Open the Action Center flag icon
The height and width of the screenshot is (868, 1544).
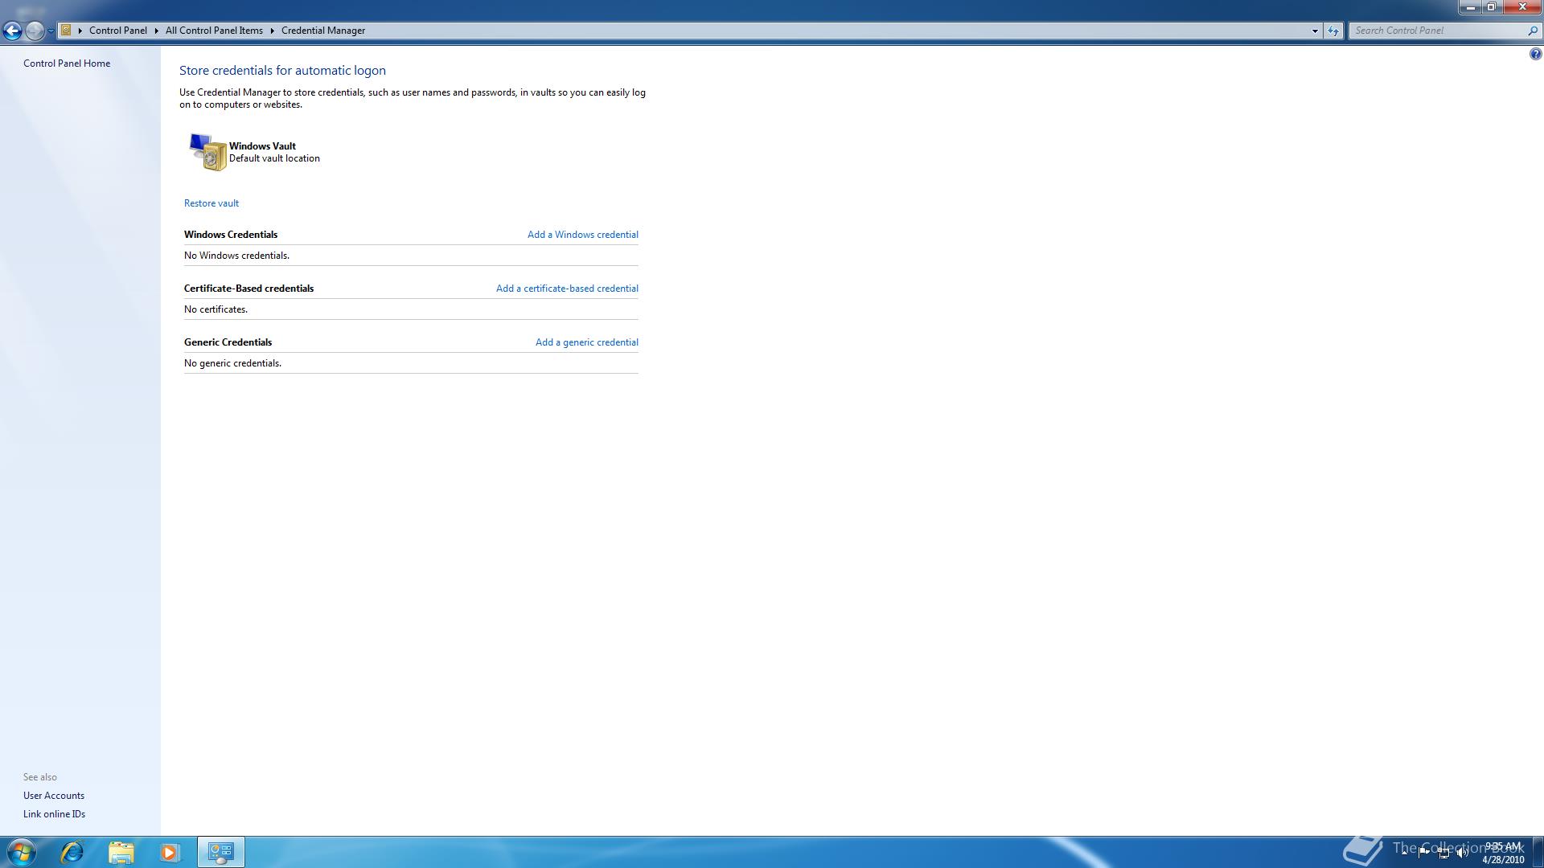[1423, 853]
